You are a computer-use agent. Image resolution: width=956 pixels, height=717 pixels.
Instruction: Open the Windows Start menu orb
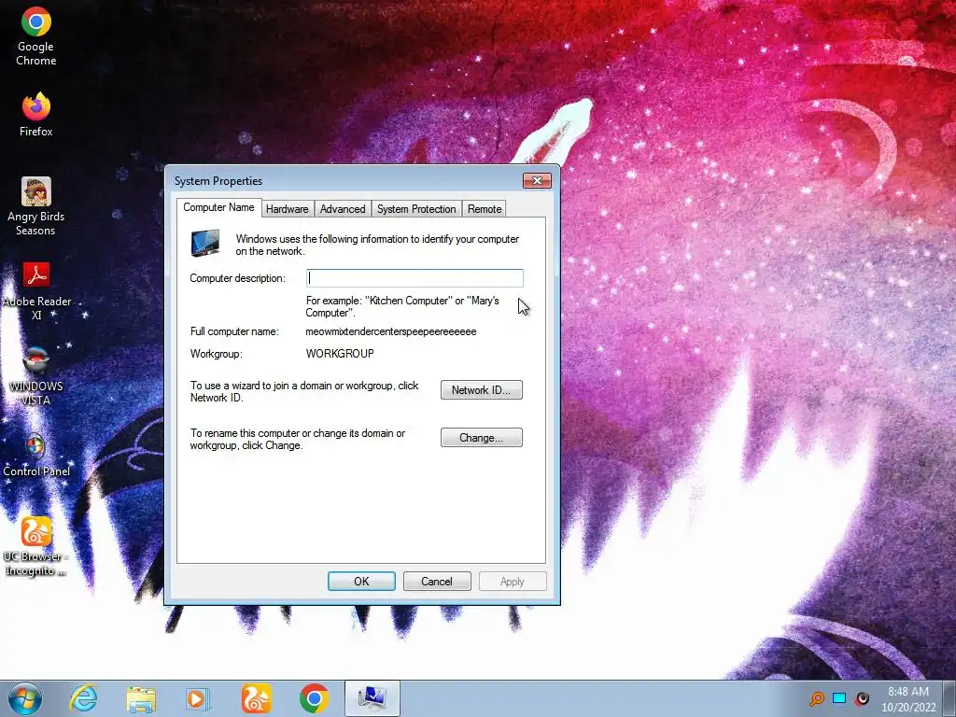coord(25,698)
